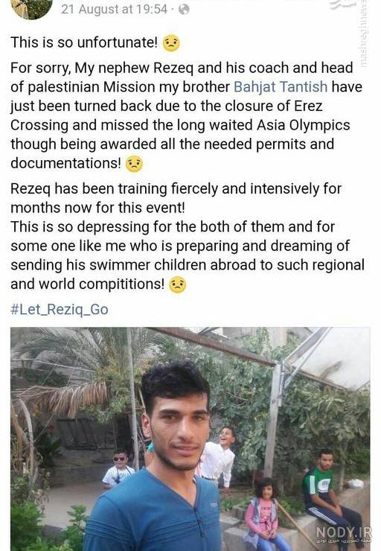Click sad emoji after 'This is so unfortunate!'
This screenshot has width=381, height=551.
171,43
